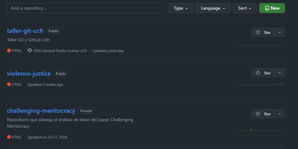Click the Updated yesterday timestamp
This screenshot has height=149, width=298.
pyautogui.click(x=108, y=51)
